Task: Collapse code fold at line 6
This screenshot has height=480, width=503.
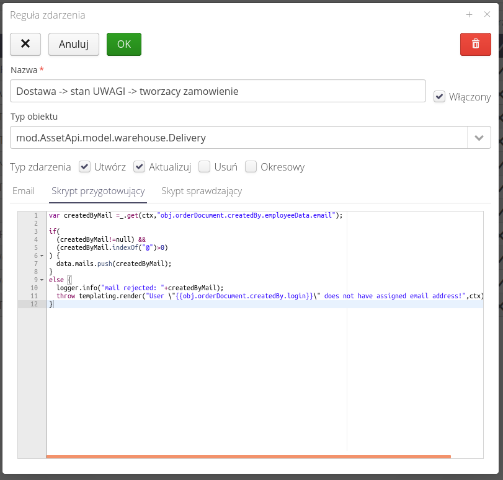Action: tap(42, 256)
